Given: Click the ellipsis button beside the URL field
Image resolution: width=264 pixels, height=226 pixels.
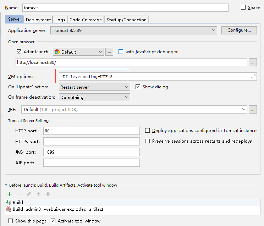Looking at the screenshot, I should 253,62.
